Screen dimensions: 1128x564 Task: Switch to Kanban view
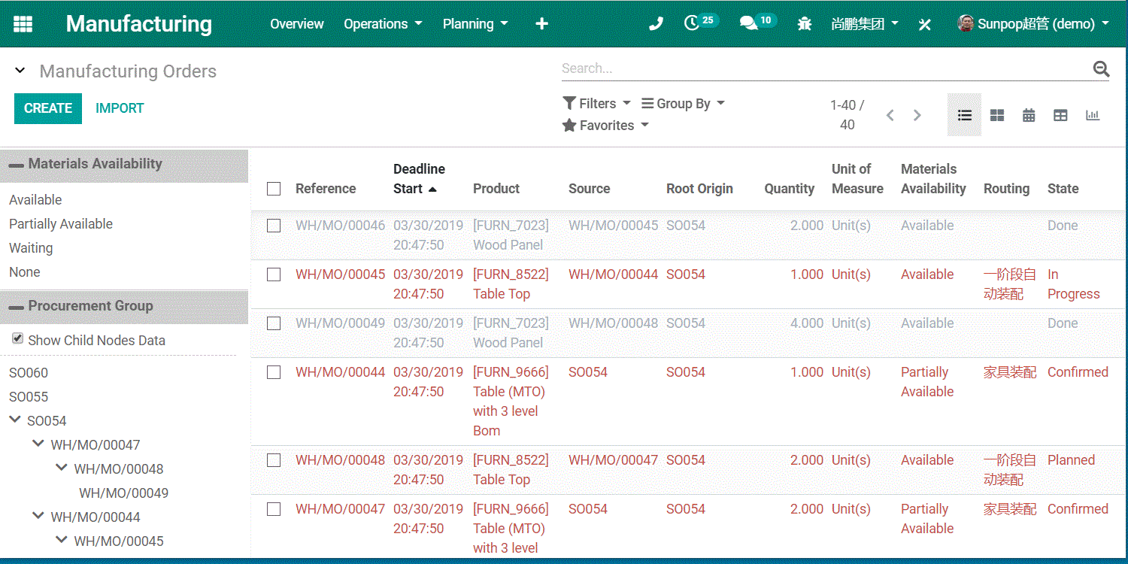997,115
